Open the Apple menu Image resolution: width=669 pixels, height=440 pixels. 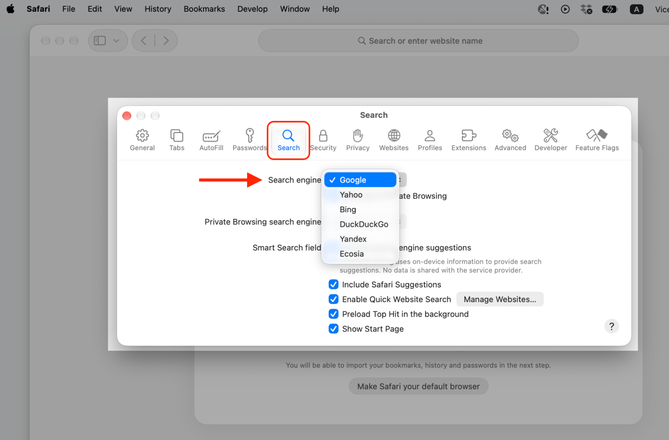(11, 9)
